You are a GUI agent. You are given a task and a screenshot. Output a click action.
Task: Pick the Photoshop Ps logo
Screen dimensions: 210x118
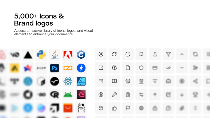[54, 68]
